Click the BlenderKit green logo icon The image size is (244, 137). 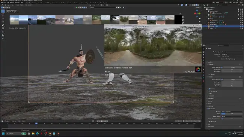[x=77, y=7]
